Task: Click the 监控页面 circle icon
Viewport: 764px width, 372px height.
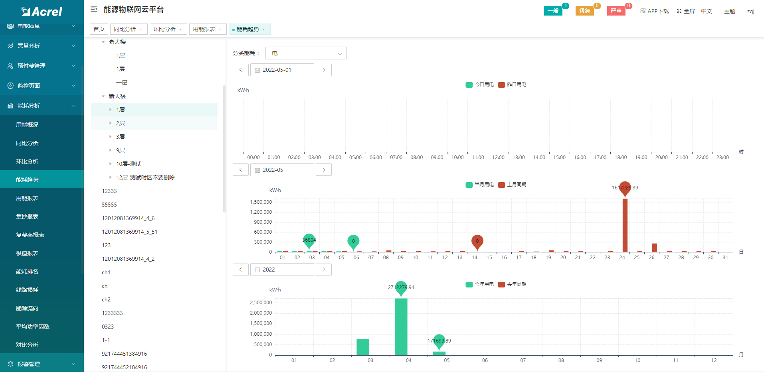Action: point(10,86)
